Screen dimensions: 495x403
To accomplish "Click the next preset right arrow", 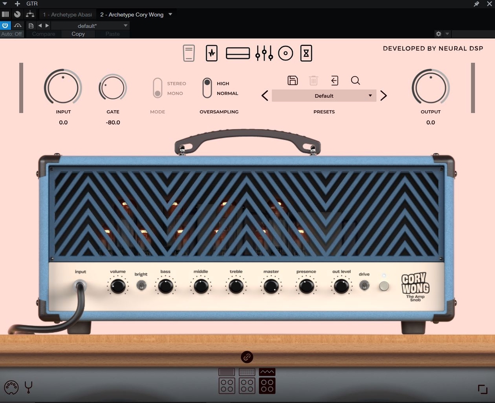I will (383, 95).
